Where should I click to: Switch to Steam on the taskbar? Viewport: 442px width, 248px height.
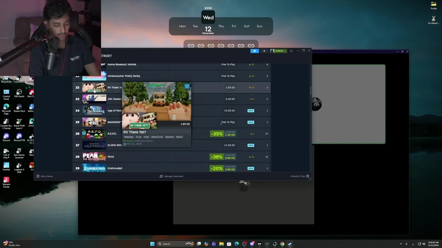(x=290, y=244)
